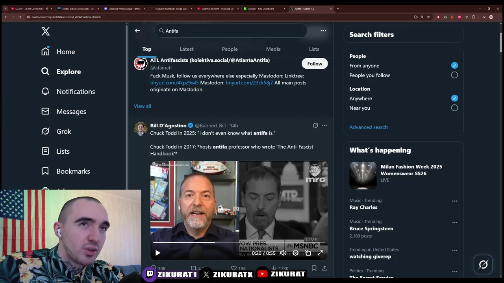Bookmark the Bill D'Agostino post

(x=314, y=268)
